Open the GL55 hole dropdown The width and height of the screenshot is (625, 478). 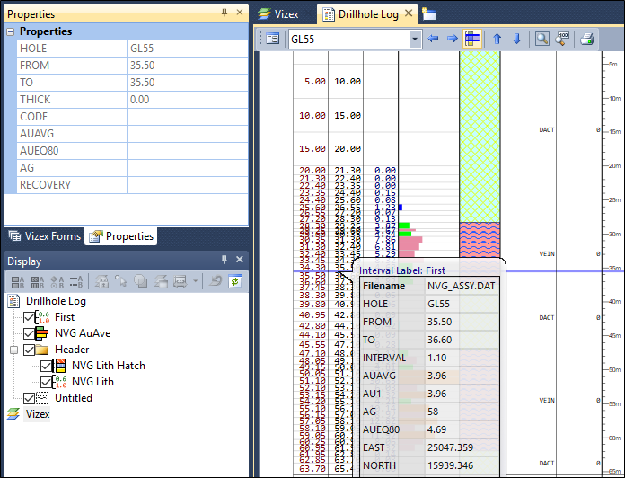[x=415, y=39]
